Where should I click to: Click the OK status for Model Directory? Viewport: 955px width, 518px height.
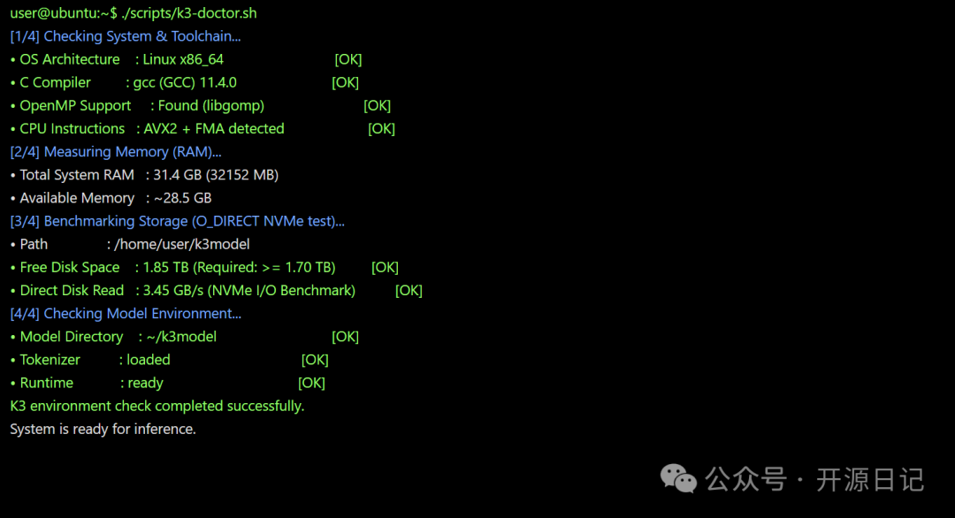pyautogui.click(x=346, y=337)
